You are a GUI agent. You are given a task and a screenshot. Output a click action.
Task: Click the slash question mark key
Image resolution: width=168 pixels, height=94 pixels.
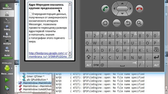(x=141, y=64)
